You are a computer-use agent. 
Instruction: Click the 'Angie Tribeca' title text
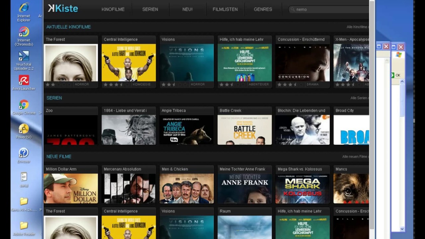(x=174, y=111)
